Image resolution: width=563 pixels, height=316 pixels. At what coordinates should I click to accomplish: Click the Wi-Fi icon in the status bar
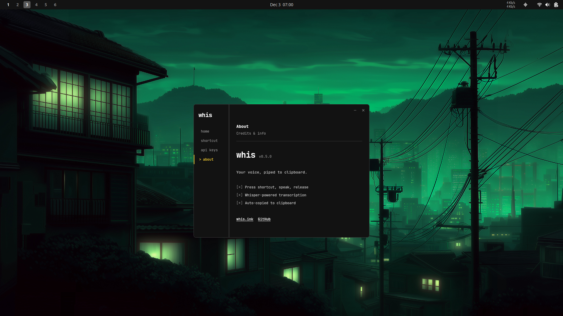[x=540, y=5]
